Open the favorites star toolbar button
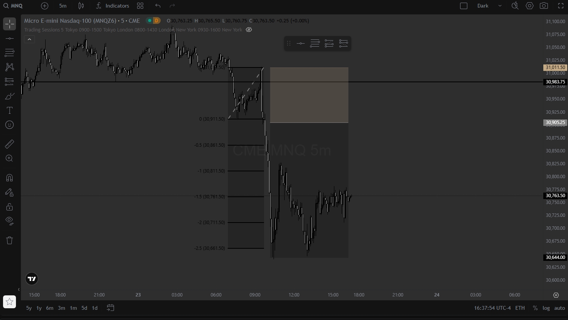568x320 pixels. (x=9, y=302)
